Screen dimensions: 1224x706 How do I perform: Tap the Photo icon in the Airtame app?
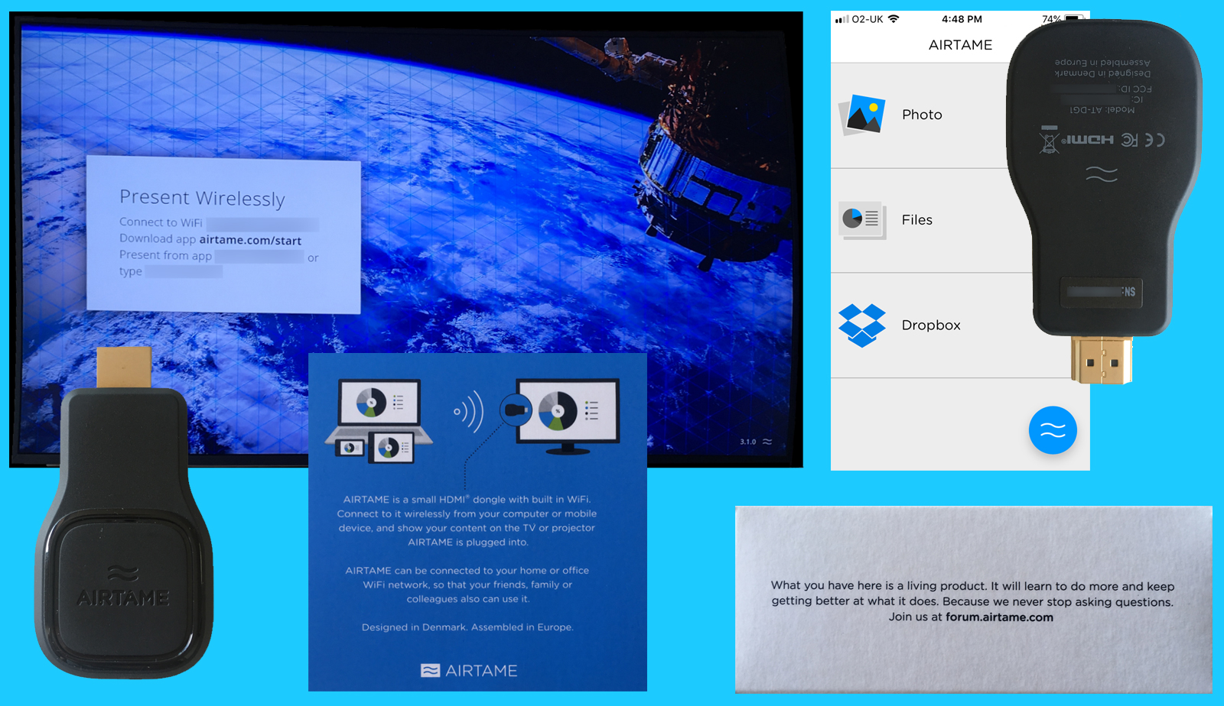tap(861, 115)
